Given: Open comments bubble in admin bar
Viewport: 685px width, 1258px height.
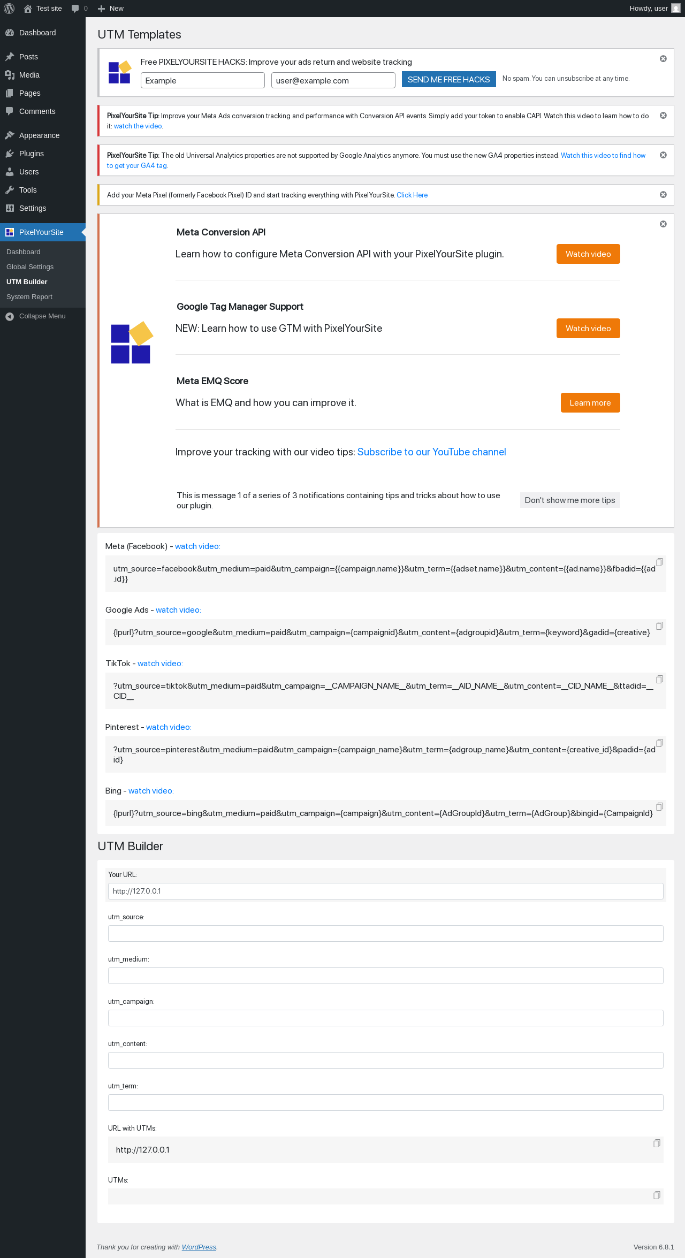Looking at the screenshot, I should (79, 9).
